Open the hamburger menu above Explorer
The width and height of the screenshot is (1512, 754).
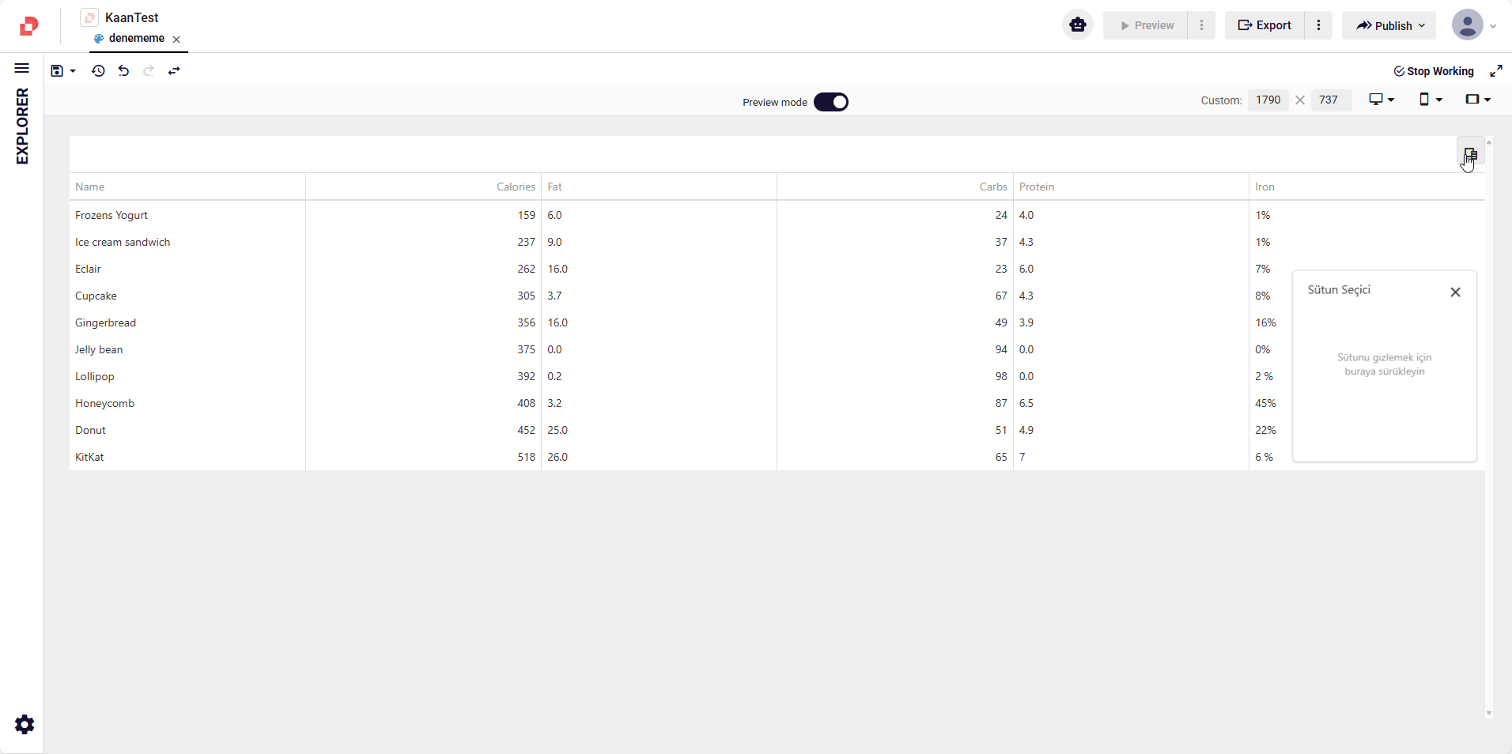(22, 68)
